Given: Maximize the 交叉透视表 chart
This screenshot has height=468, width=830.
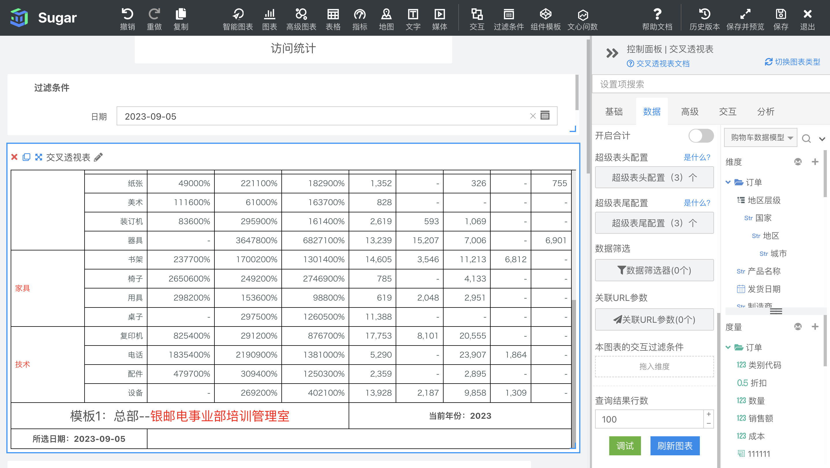Looking at the screenshot, I should (x=39, y=157).
